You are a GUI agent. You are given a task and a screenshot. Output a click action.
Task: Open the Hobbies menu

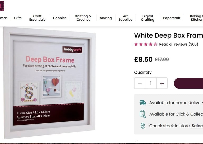coord(60,18)
